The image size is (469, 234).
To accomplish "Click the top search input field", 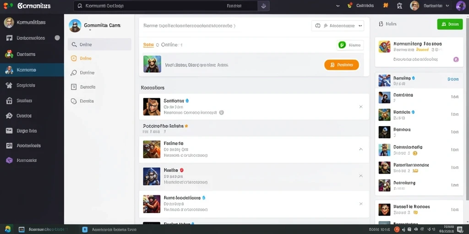I will coord(165,6).
